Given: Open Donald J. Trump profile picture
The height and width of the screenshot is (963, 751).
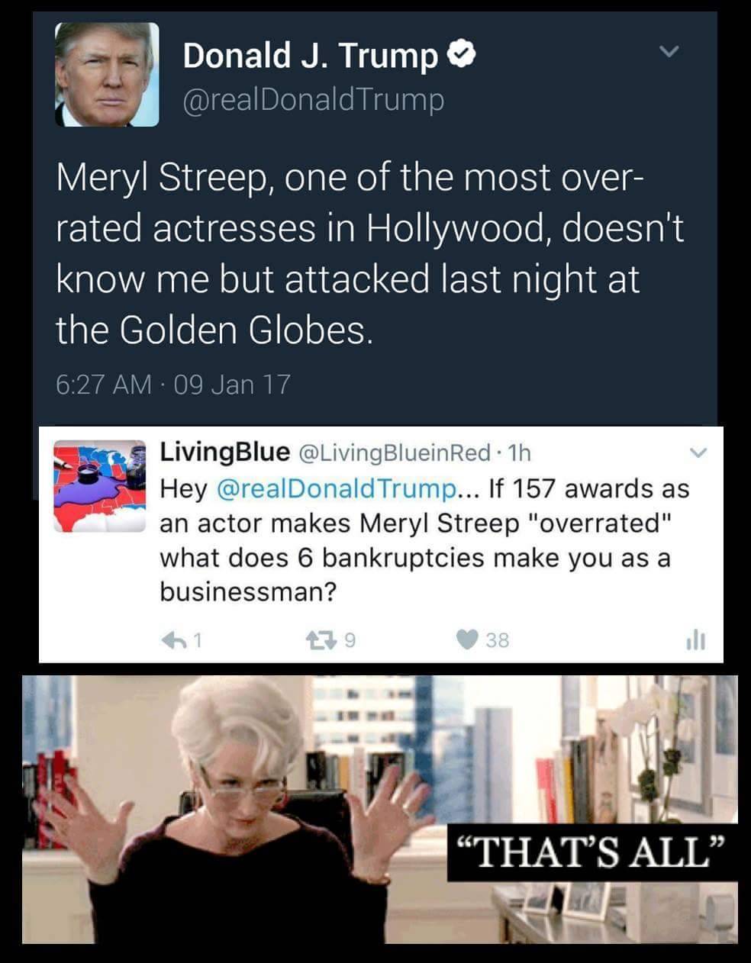Looking at the screenshot, I should click(x=107, y=74).
